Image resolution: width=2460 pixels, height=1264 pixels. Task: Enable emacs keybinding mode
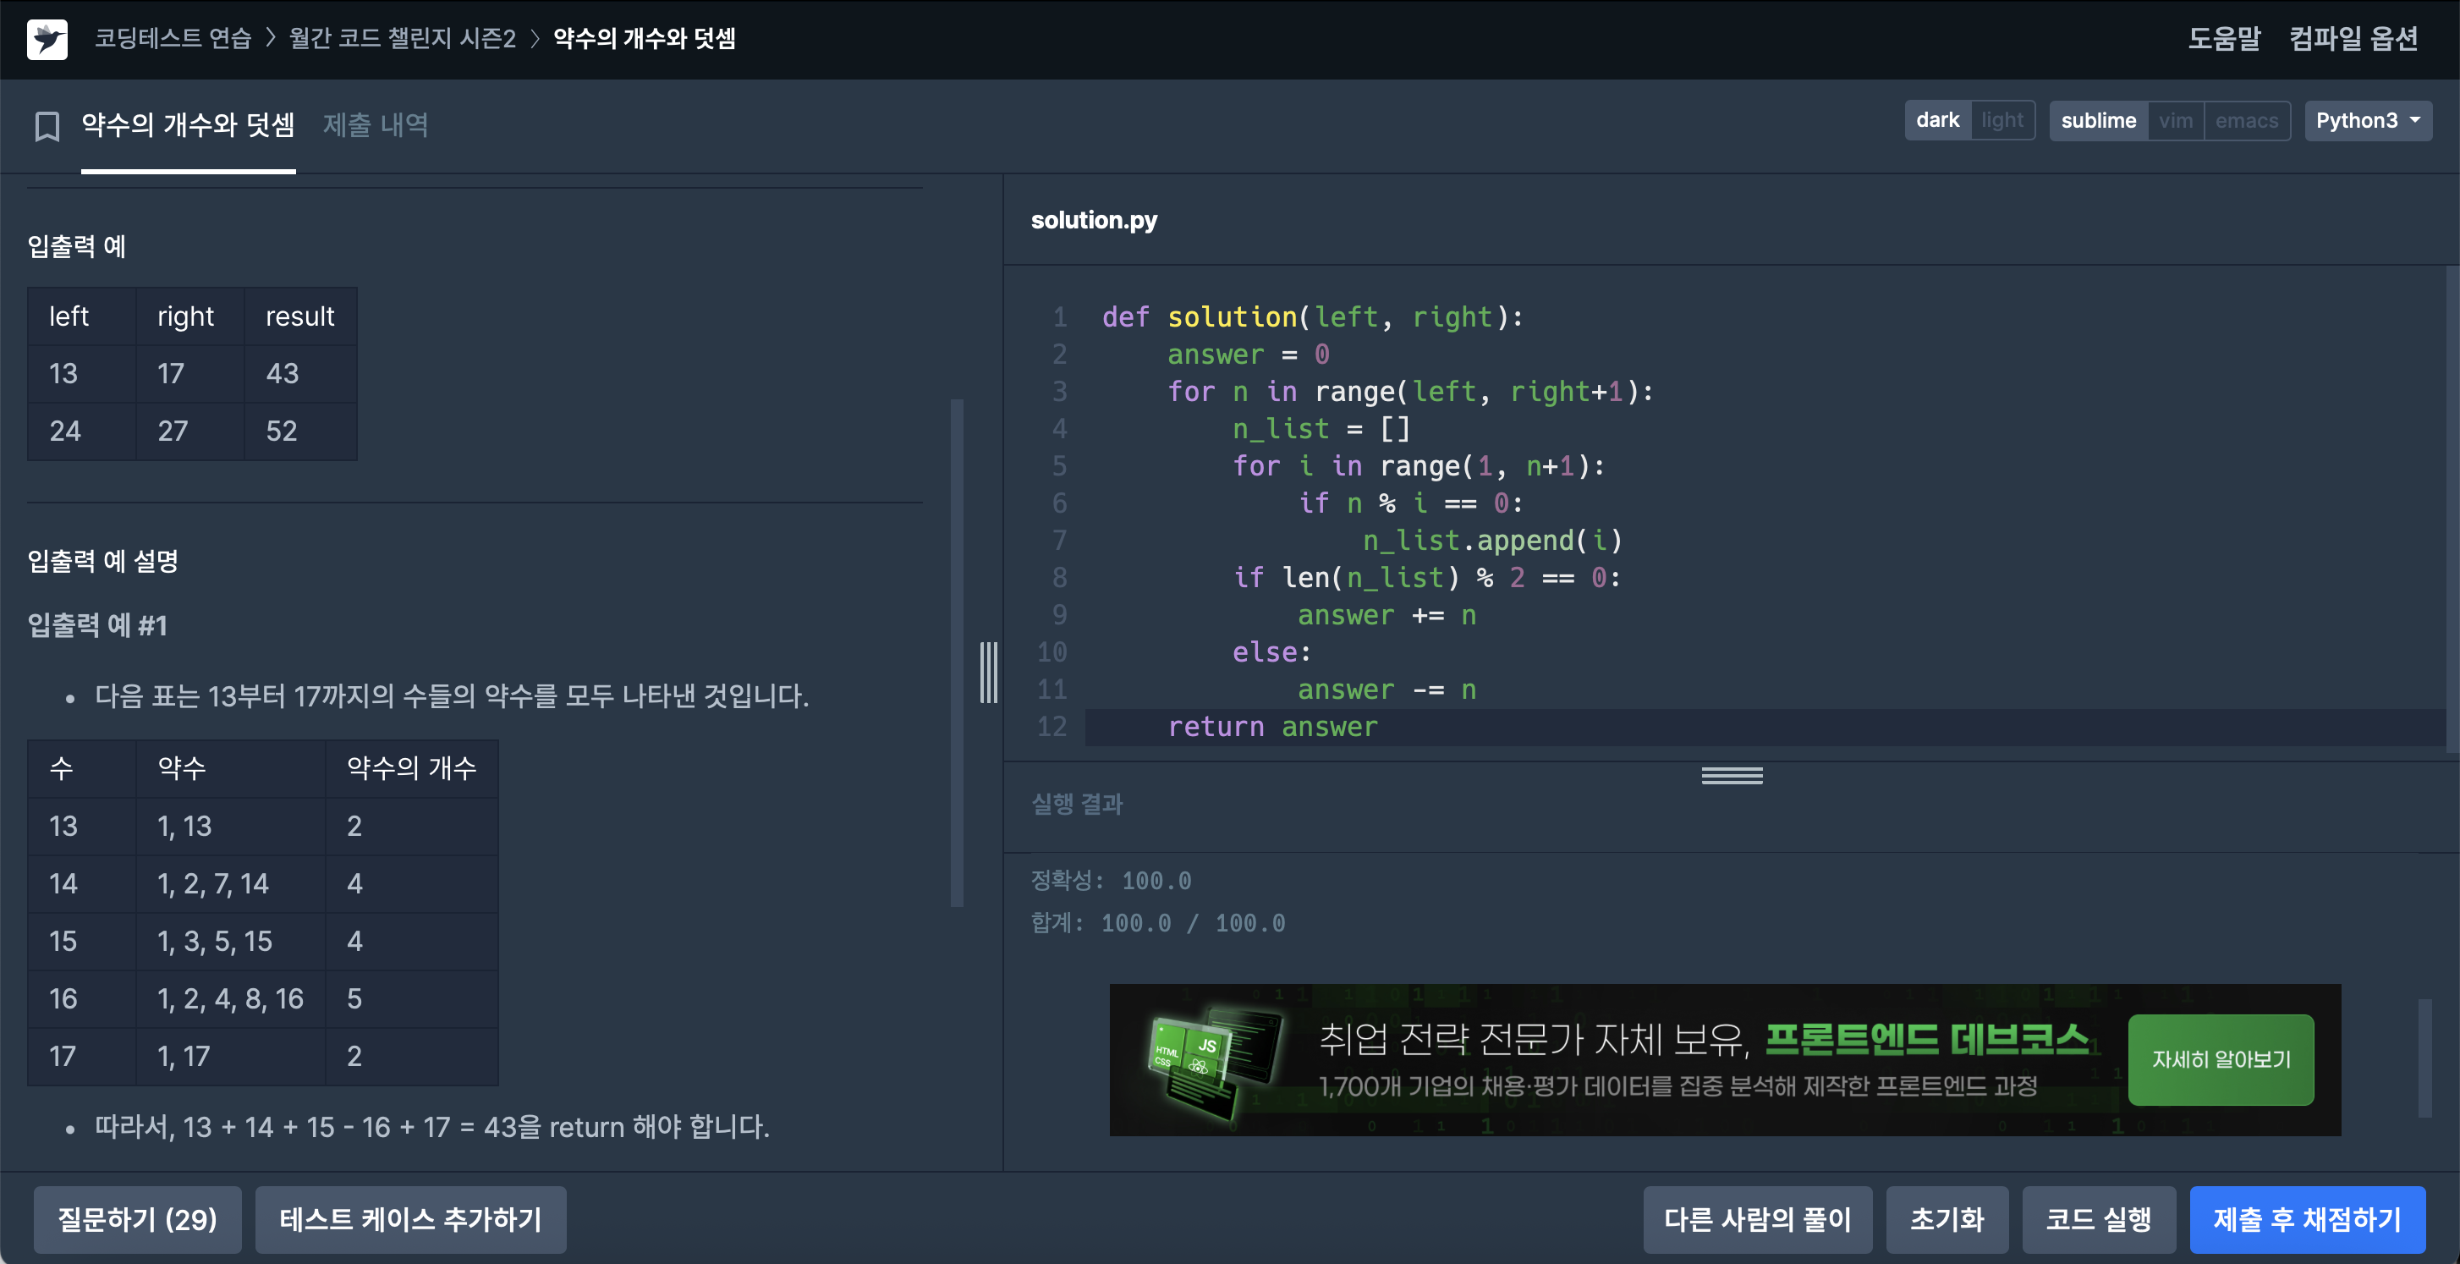[2246, 120]
